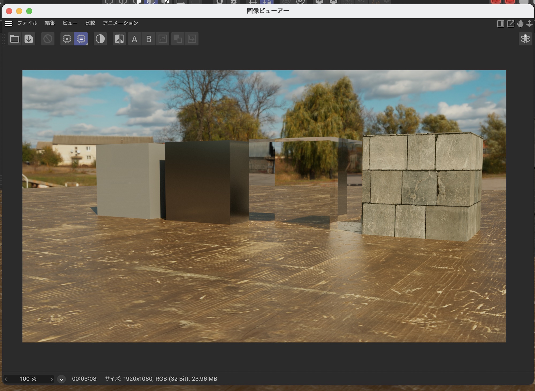Open the ファイル menu
Viewport: 535px width, 391px height.
27,23
